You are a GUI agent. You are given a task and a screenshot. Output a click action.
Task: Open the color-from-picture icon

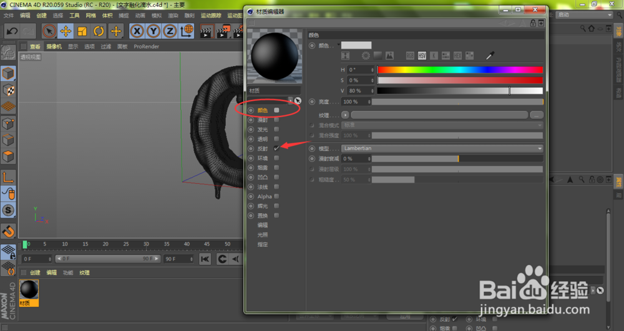point(389,55)
